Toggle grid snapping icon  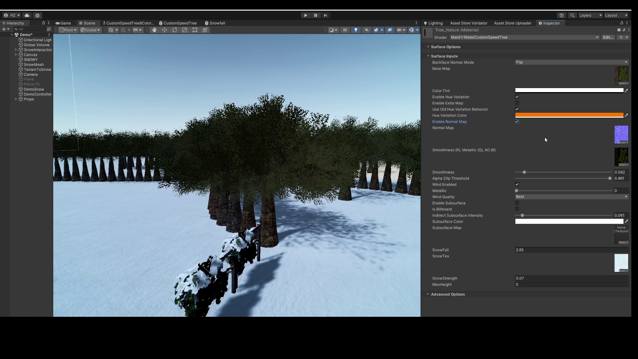(x=124, y=30)
